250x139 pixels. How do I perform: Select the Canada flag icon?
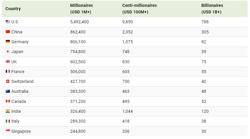pyautogui.click(x=8, y=101)
